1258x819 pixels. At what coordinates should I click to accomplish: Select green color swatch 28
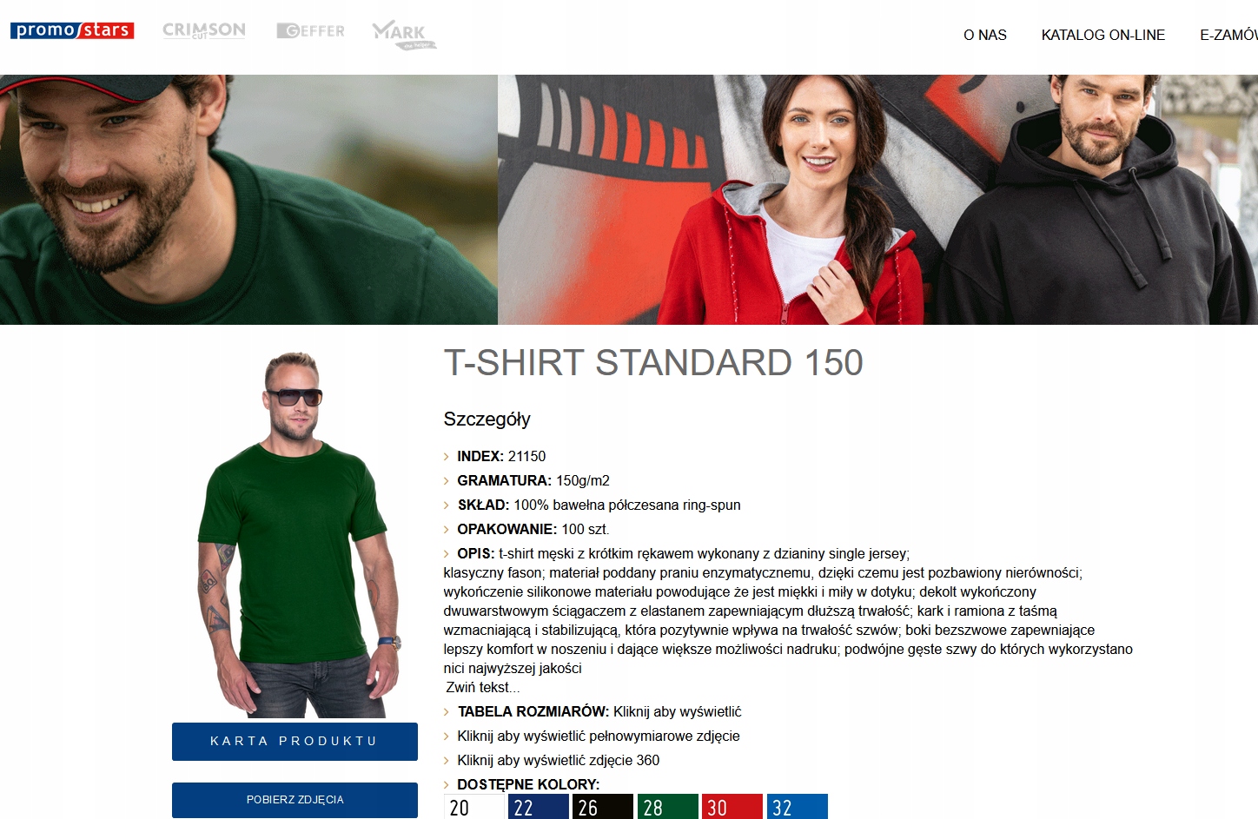668,807
